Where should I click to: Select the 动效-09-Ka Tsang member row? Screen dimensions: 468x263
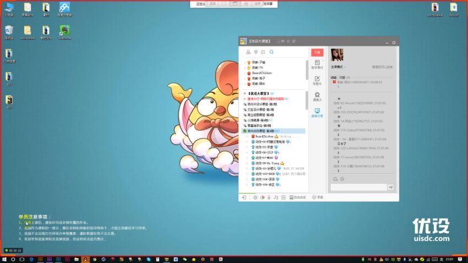268,163
